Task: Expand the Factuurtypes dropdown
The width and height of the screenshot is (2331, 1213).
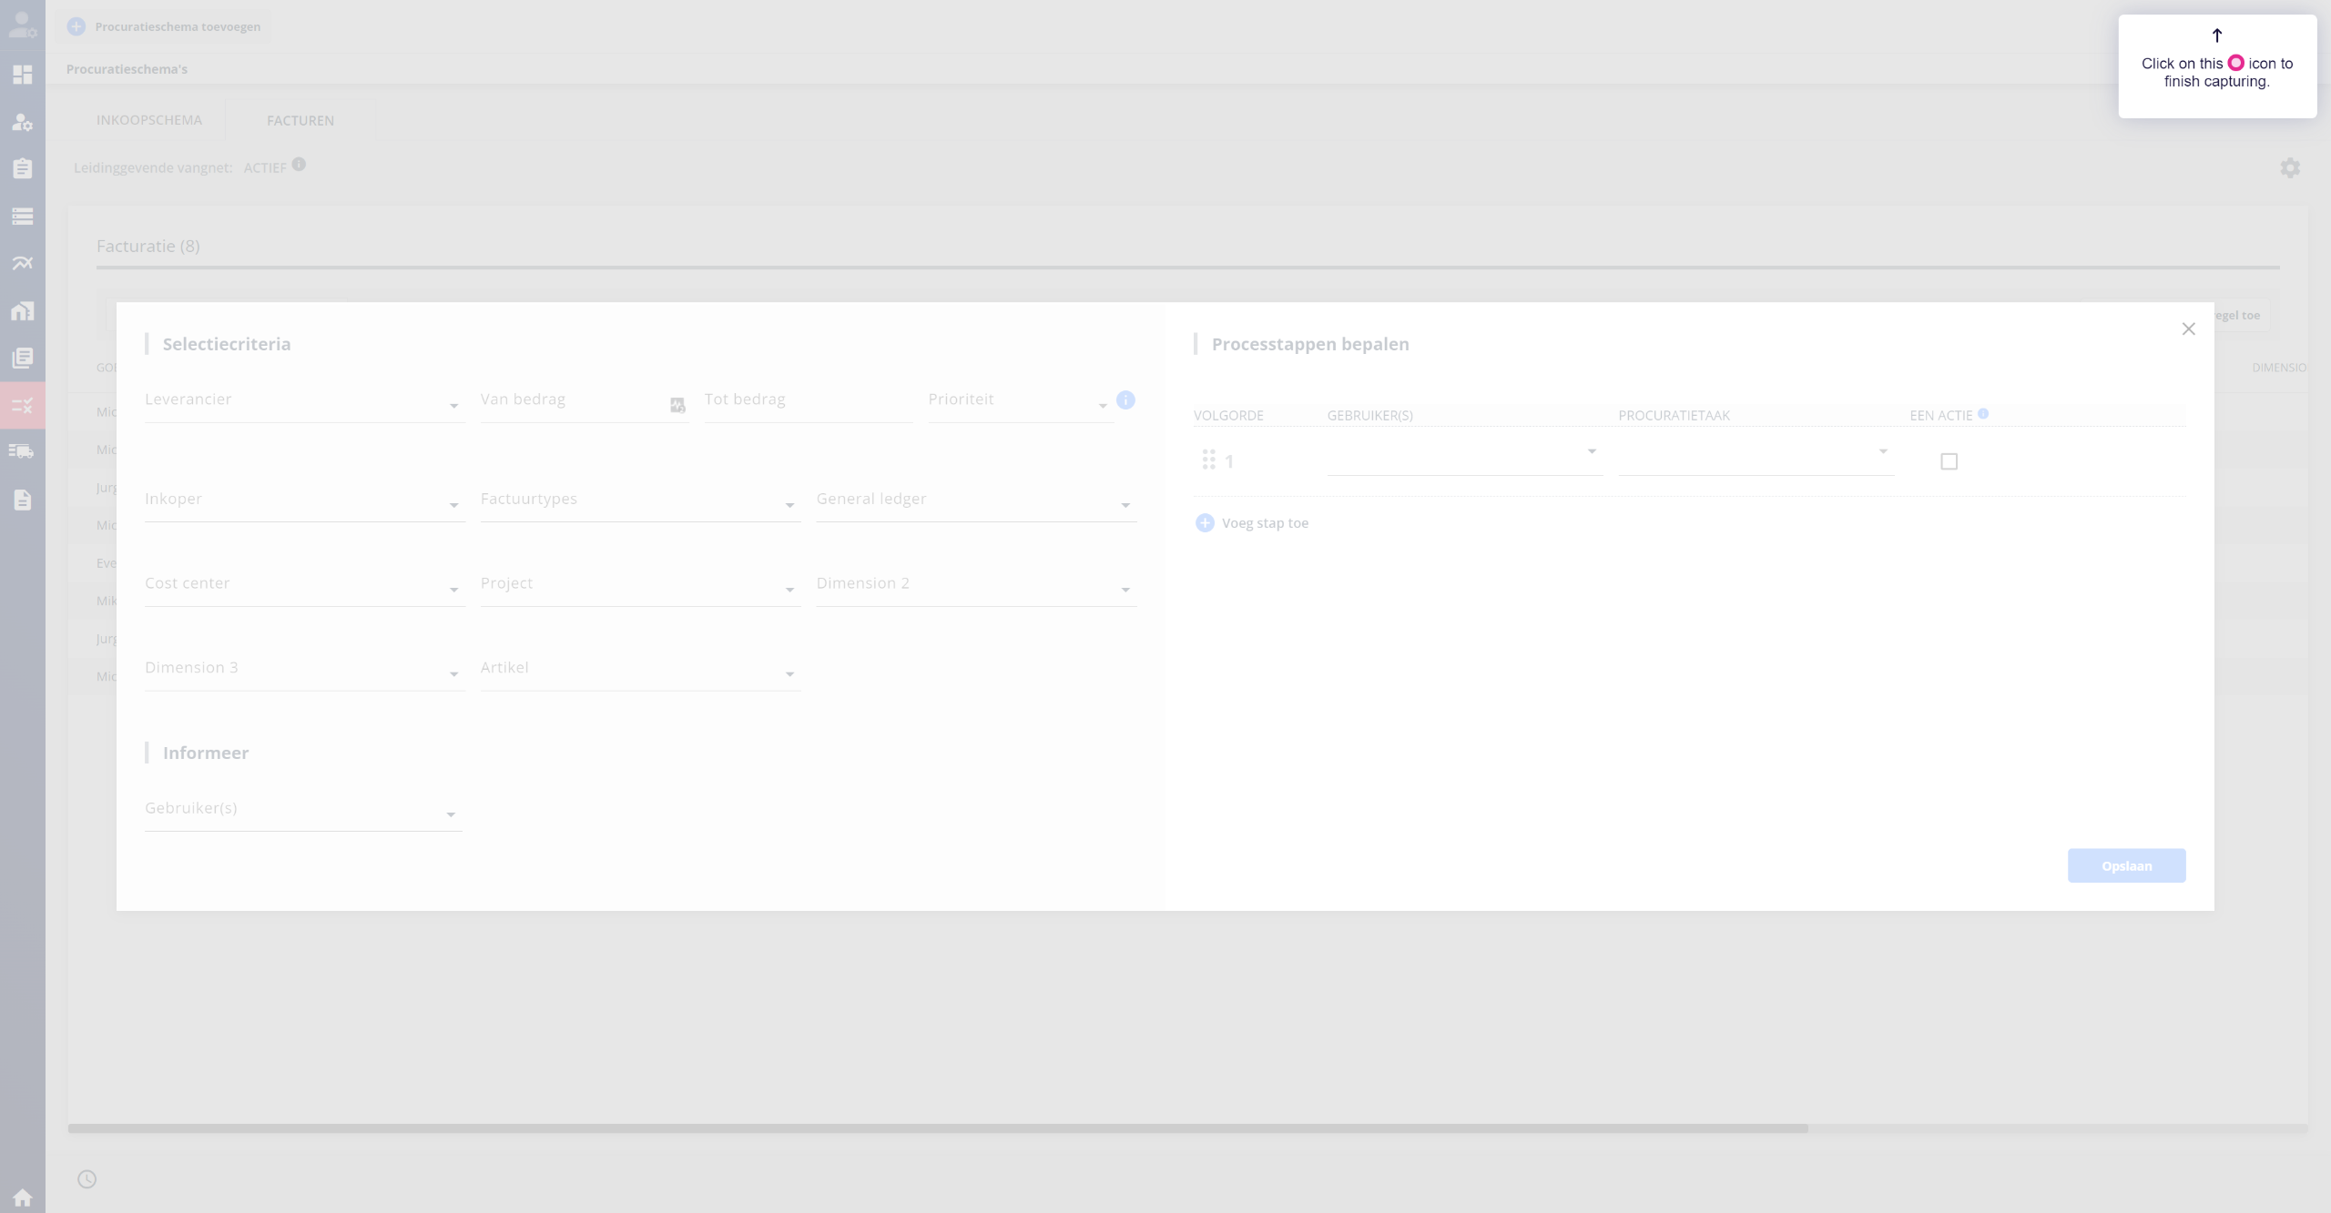Action: 639,503
